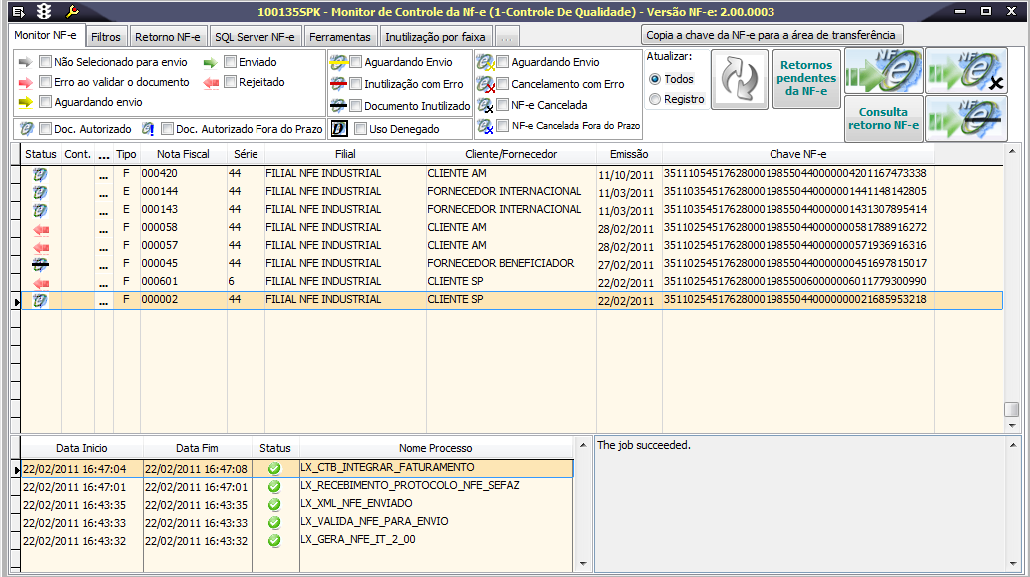Viewport: 1030px width, 577px height.
Task: Click the circular arrows refresh button
Action: [x=739, y=79]
